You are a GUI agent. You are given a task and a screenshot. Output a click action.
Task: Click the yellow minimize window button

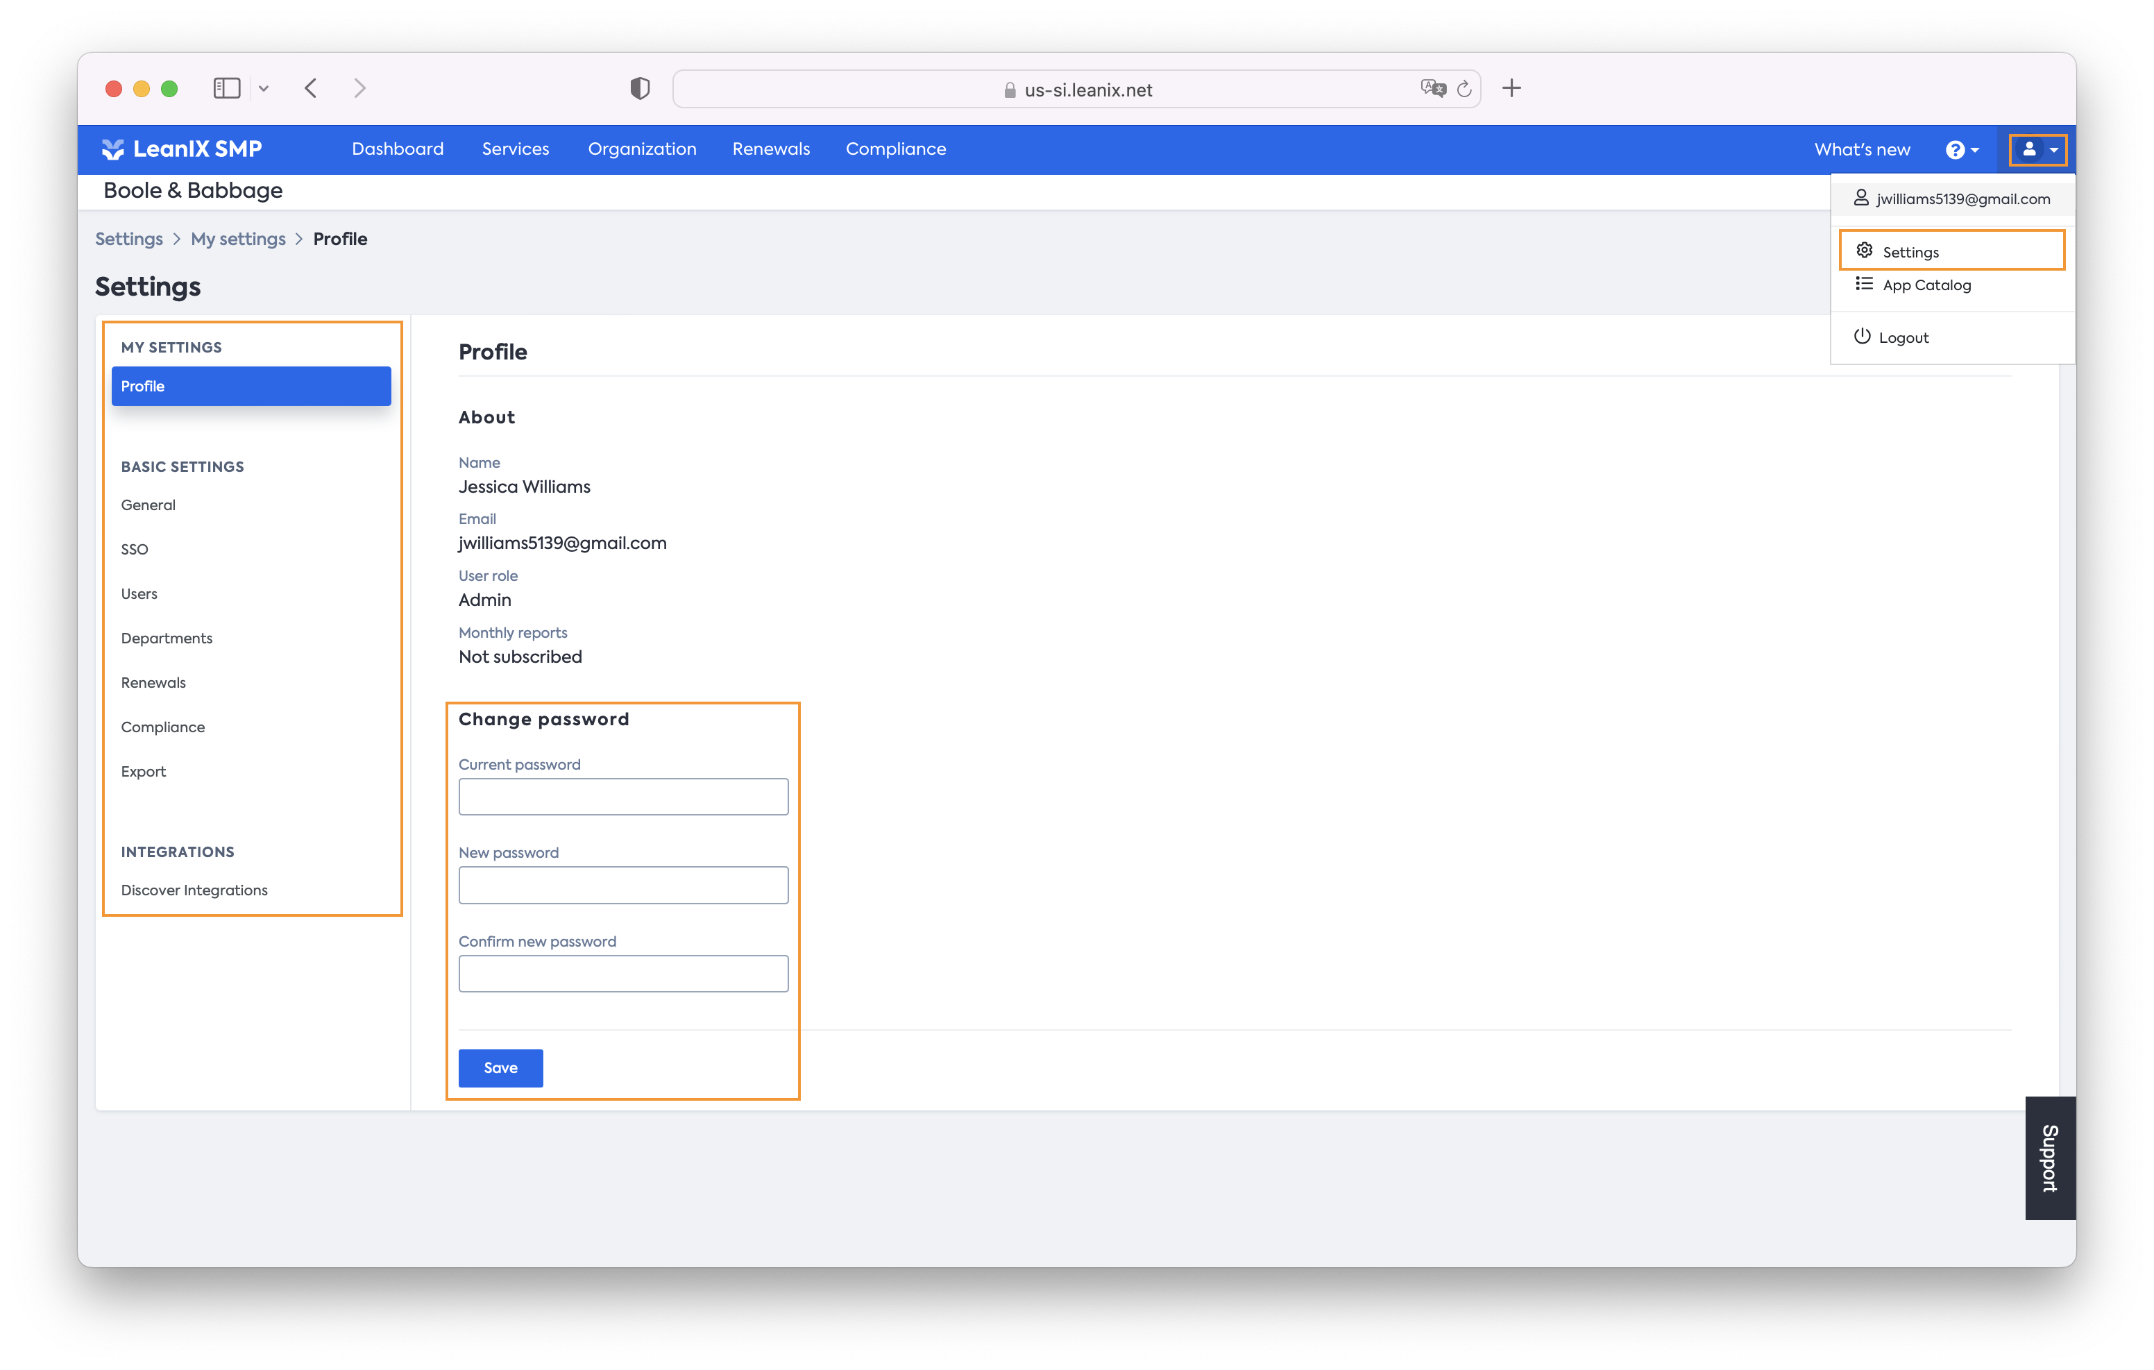[x=142, y=89]
